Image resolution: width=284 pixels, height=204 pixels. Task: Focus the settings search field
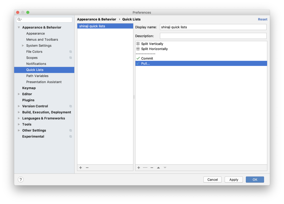[x=44, y=20]
